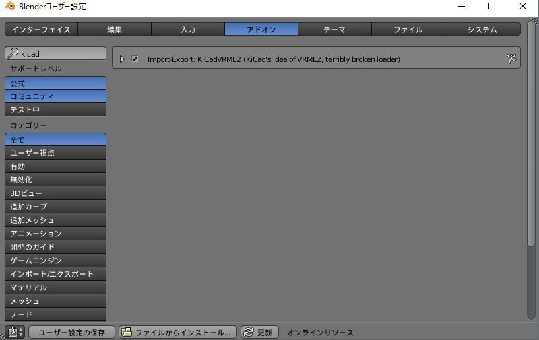Toggle the テスト中 support level

coord(55,110)
